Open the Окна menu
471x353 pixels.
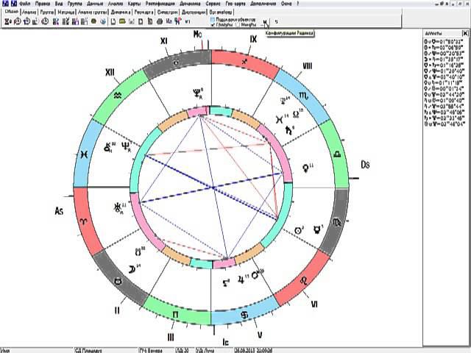(x=286, y=4)
